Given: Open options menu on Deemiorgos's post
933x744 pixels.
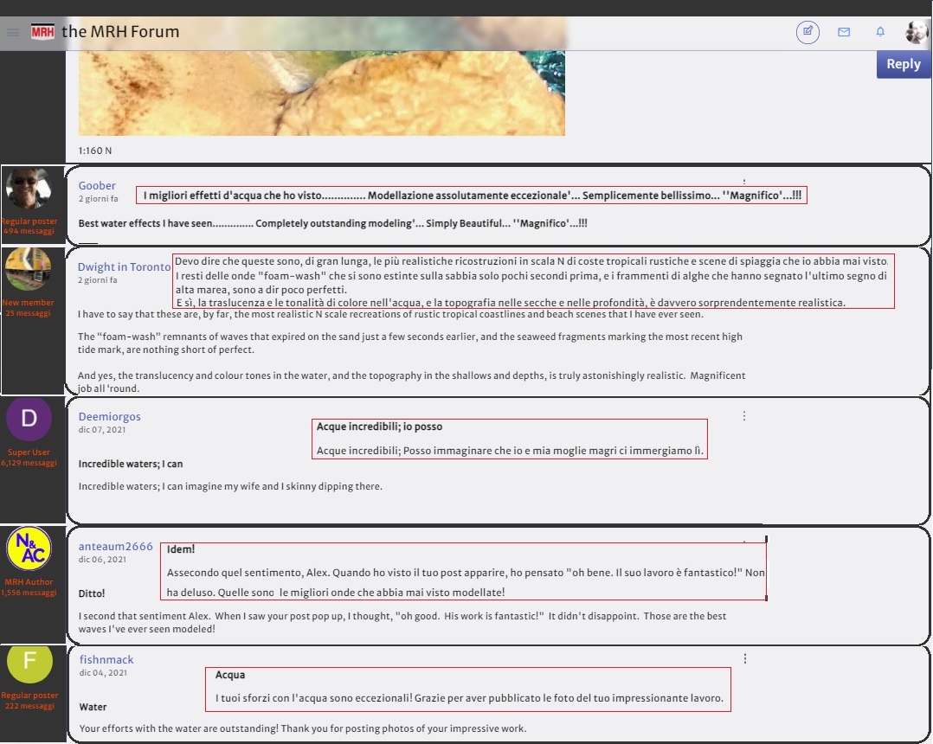Looking at the screenshot, I should pos(744,415).
